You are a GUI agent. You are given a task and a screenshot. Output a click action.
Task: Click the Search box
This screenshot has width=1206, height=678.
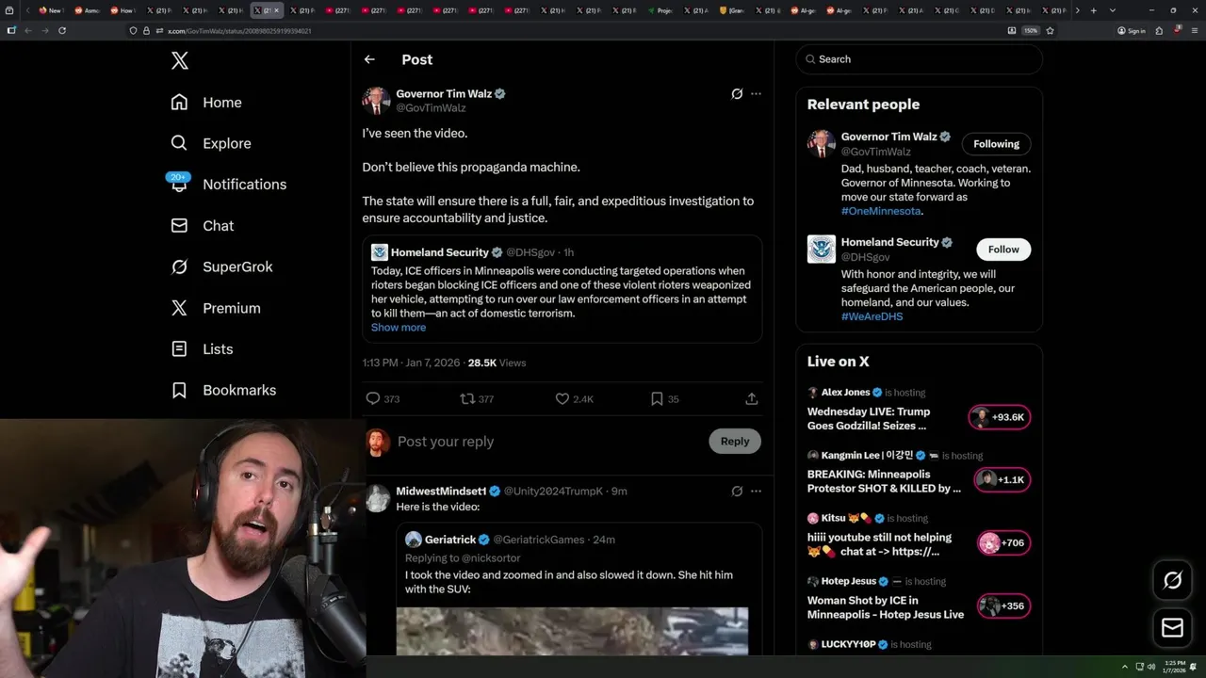point(919,59)
